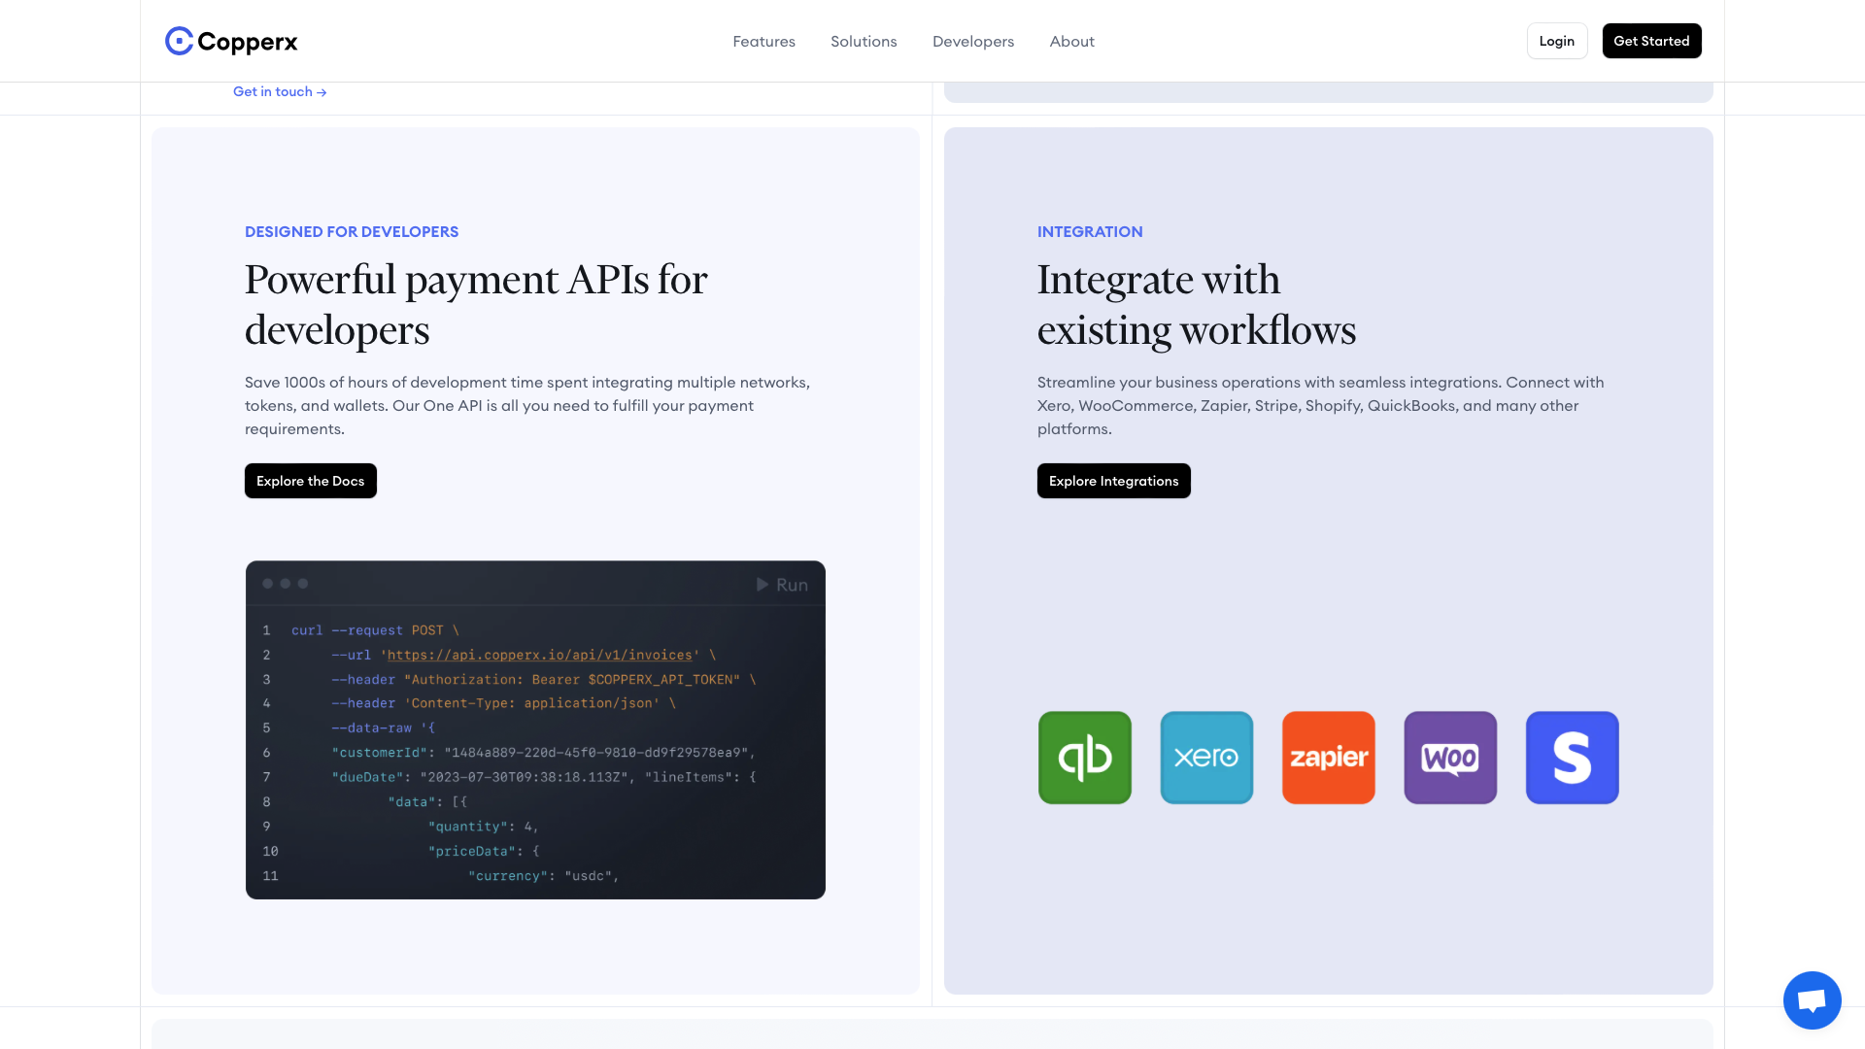Run the code sample
The width and height of the screenshot is (1865, 1049).
point(782,585)
